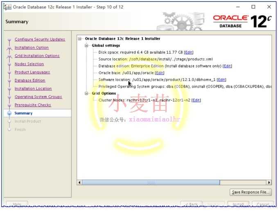Open Grid Installation Options step
Screen dimensions: 278x211
click(x=37, y=56)
